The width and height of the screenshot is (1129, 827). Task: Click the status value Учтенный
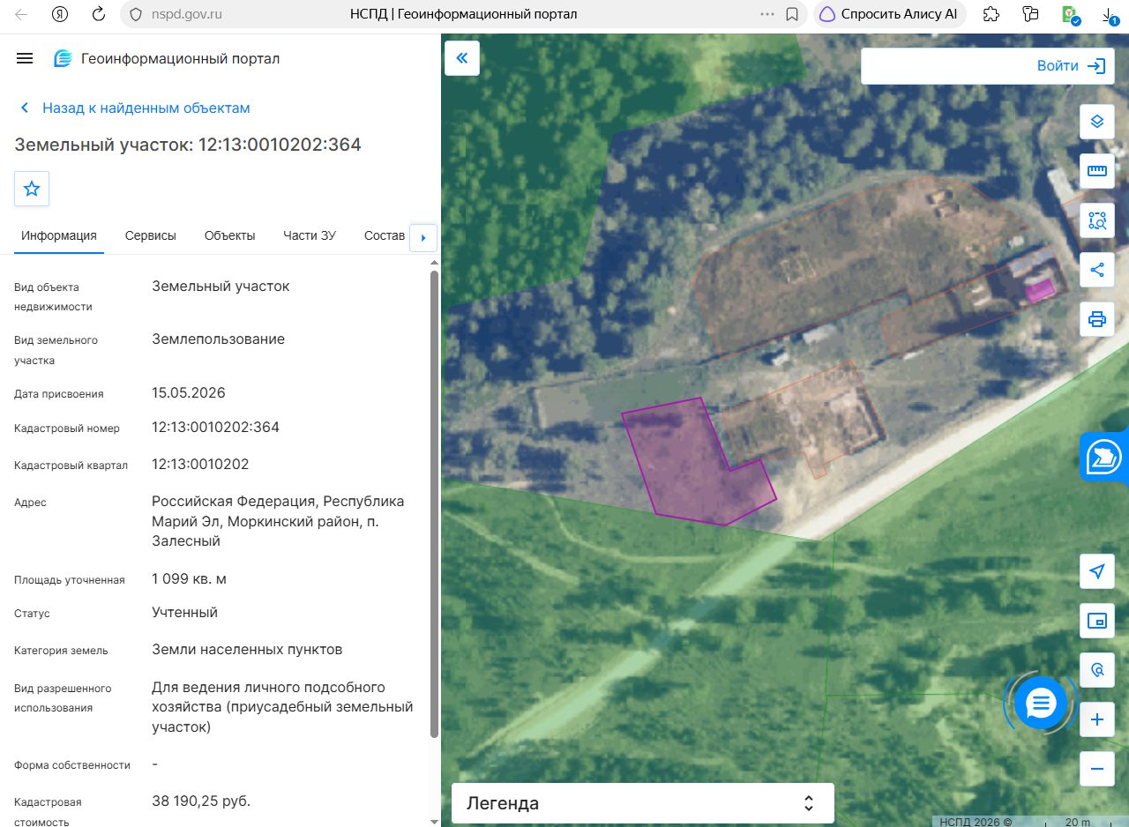(x=184, y=613)
